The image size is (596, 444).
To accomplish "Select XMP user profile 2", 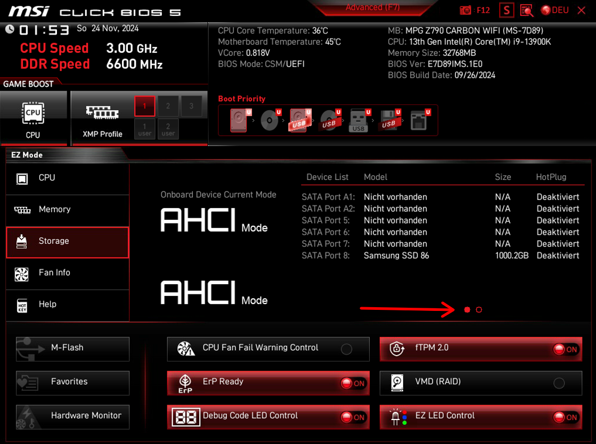I will pos(168,129).
